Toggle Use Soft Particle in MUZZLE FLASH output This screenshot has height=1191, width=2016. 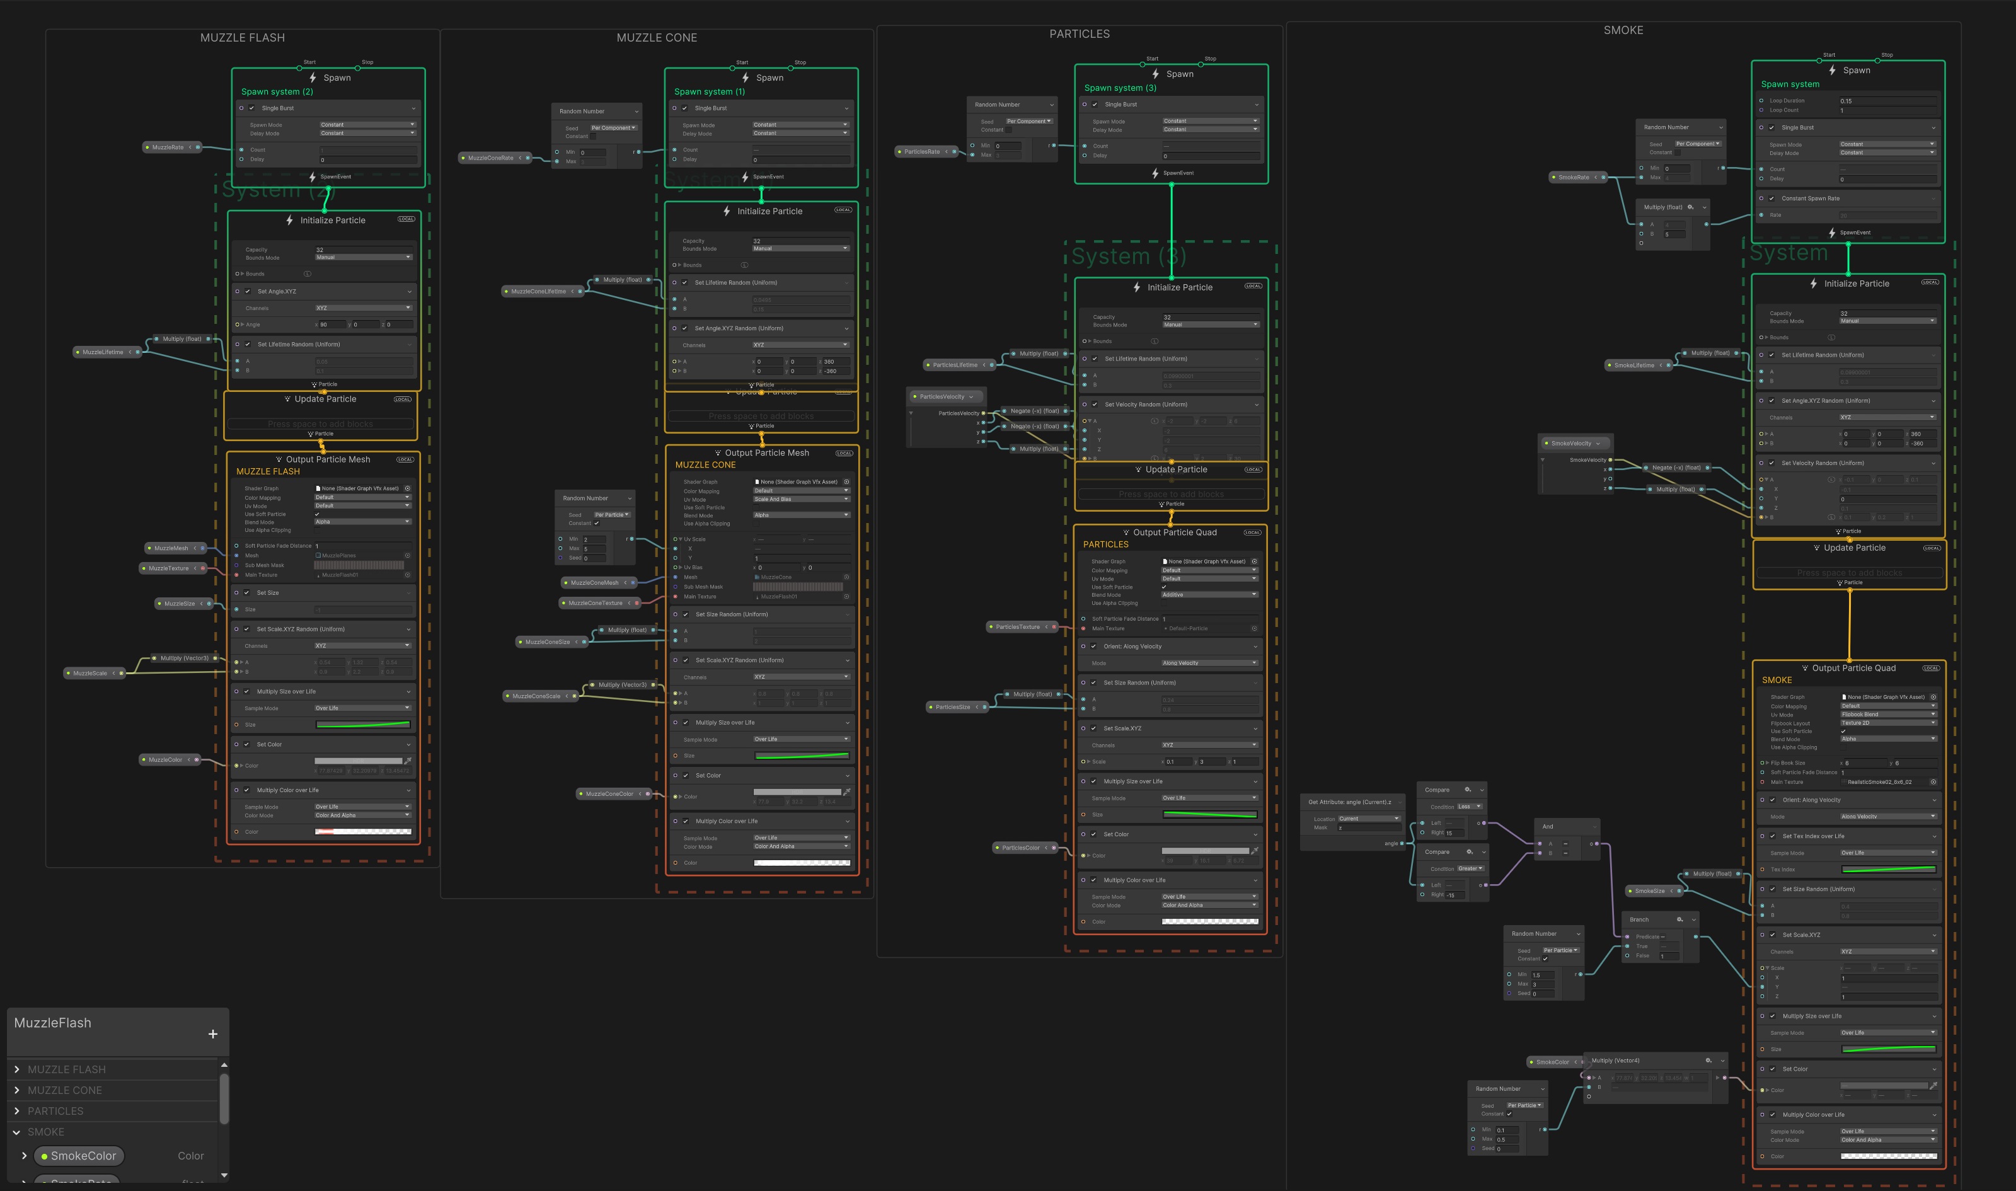tap(318, 514)
